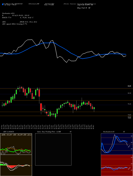The height and width of the screenshot is (176, 133).
Task: Open the MACD histogram lower-left panel
Action: click(16, 165)
